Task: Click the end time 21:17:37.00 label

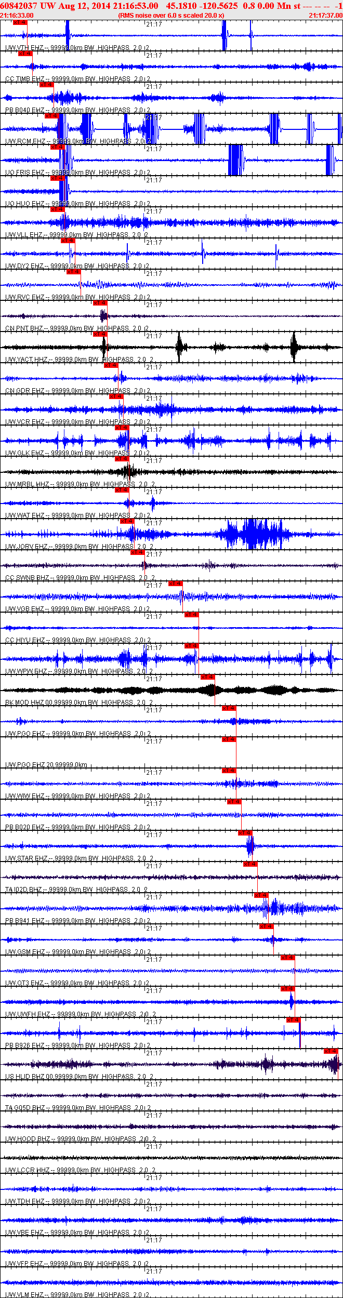Action: pyautogui.click(x=326, y=16)
